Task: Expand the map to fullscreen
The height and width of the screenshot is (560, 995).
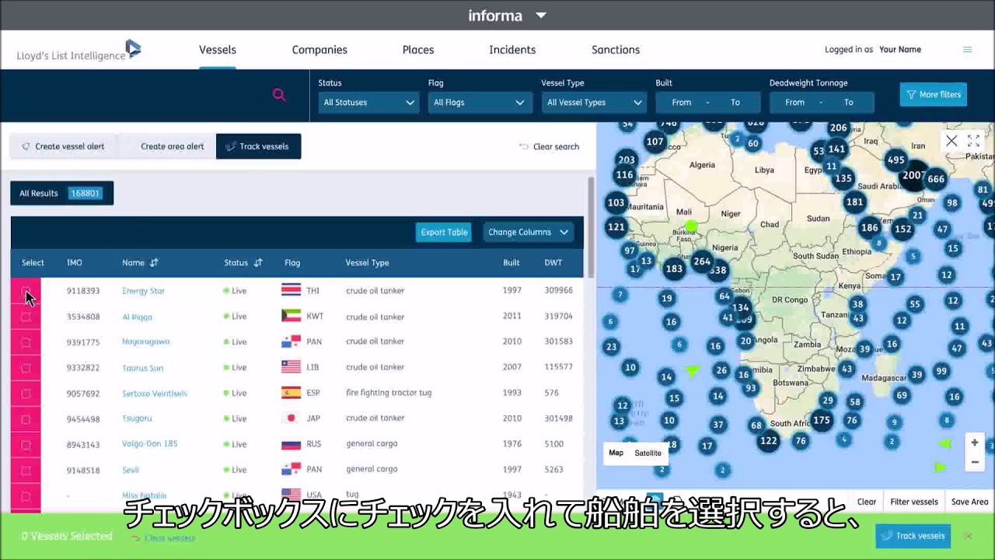Action: coord(973,141)
